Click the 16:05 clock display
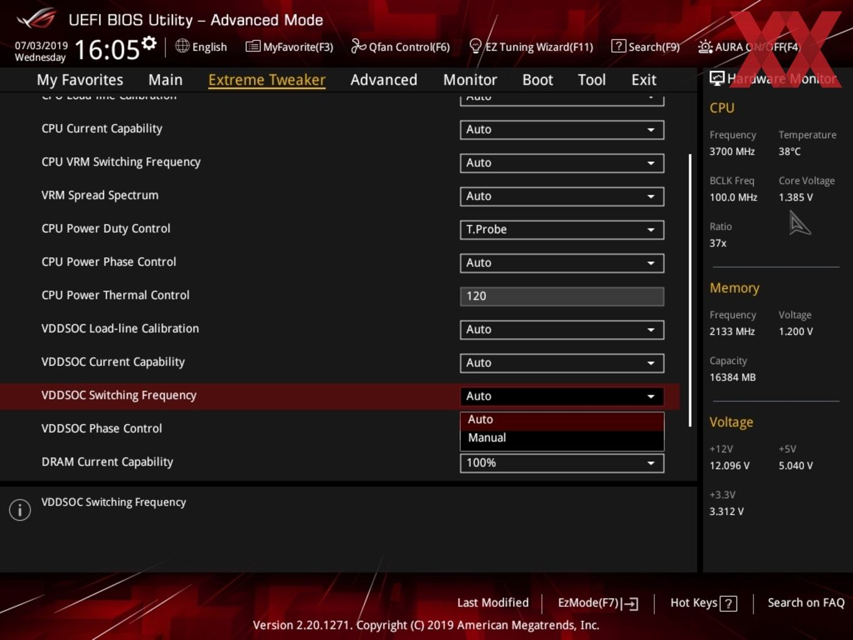853x640 pixels. [107, 50]
